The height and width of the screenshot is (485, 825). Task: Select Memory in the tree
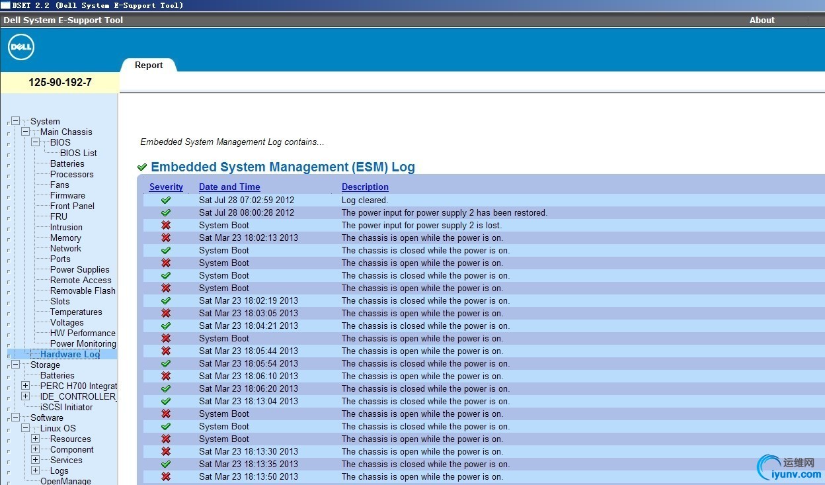65,238
